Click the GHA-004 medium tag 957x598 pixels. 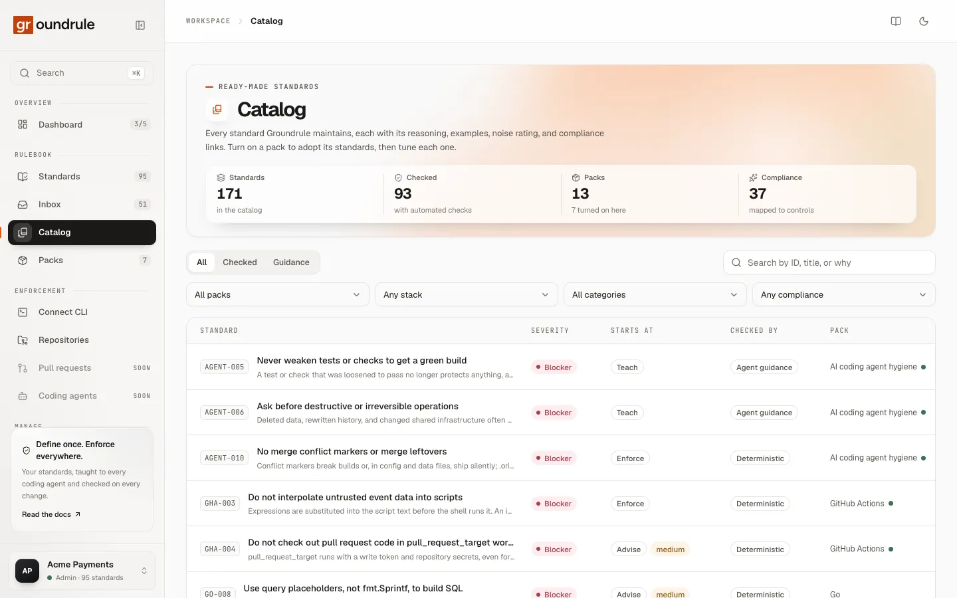671,549
